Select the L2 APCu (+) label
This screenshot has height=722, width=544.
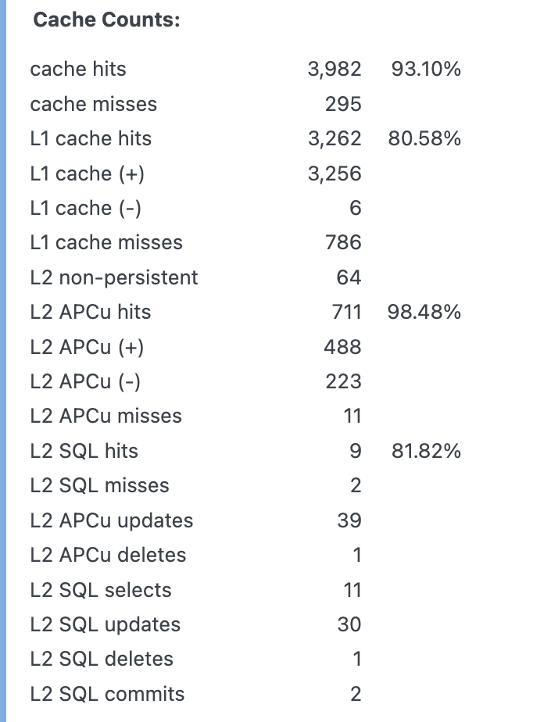pyautogui.click(x=88, y=347)
